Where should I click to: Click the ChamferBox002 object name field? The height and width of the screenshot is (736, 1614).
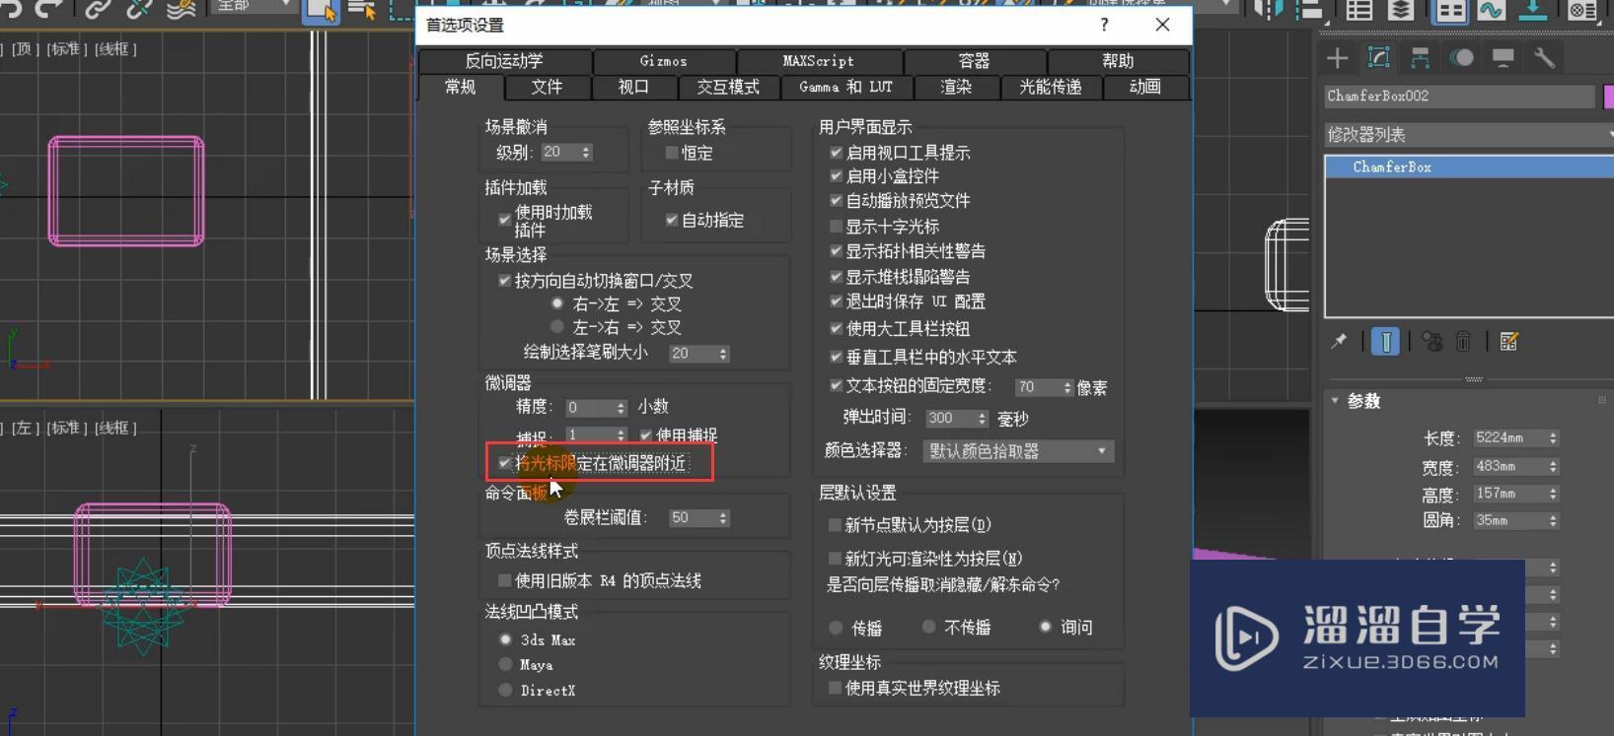(x=1459, y=97)
